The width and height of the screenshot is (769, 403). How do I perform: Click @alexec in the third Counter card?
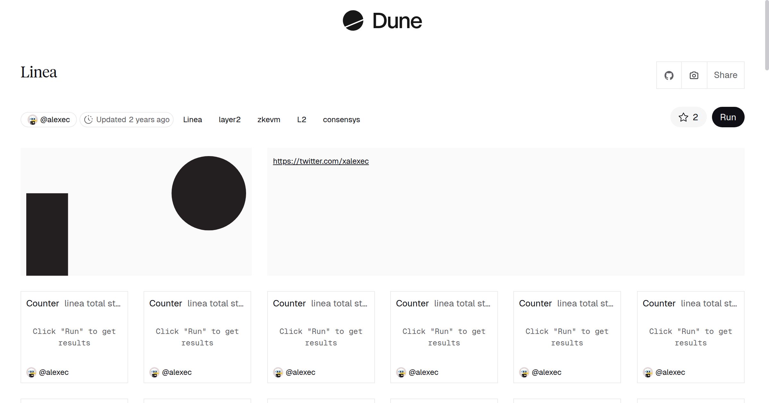(300, 372)
